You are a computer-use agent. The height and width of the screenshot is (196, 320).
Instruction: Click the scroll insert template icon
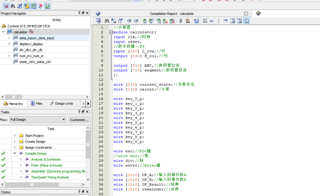(187, 21)
